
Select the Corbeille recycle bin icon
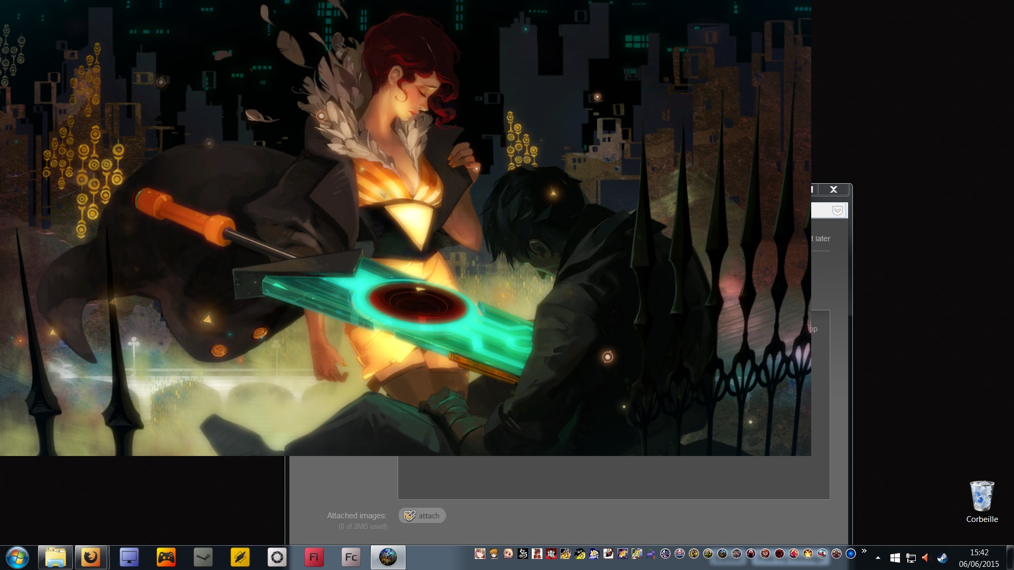pyautogui.click(x=982, y=502)
